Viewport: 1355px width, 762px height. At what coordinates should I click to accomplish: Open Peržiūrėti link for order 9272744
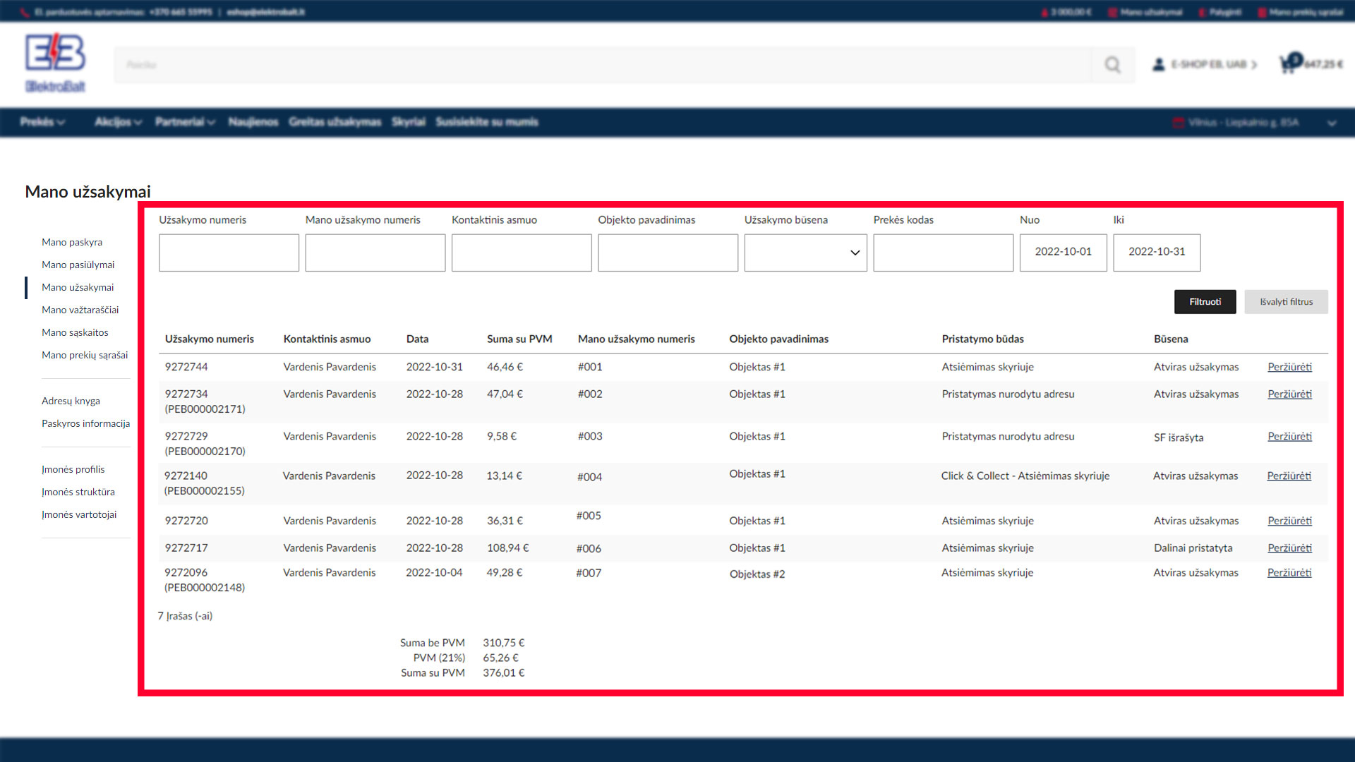coord(1289,367)
